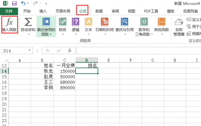Open the Financial (财务) functions book icon

tap(63, 22)
